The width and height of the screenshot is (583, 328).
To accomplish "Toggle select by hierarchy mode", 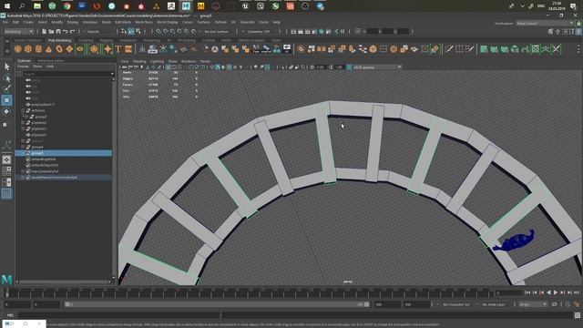I will [x=124, y=32].
